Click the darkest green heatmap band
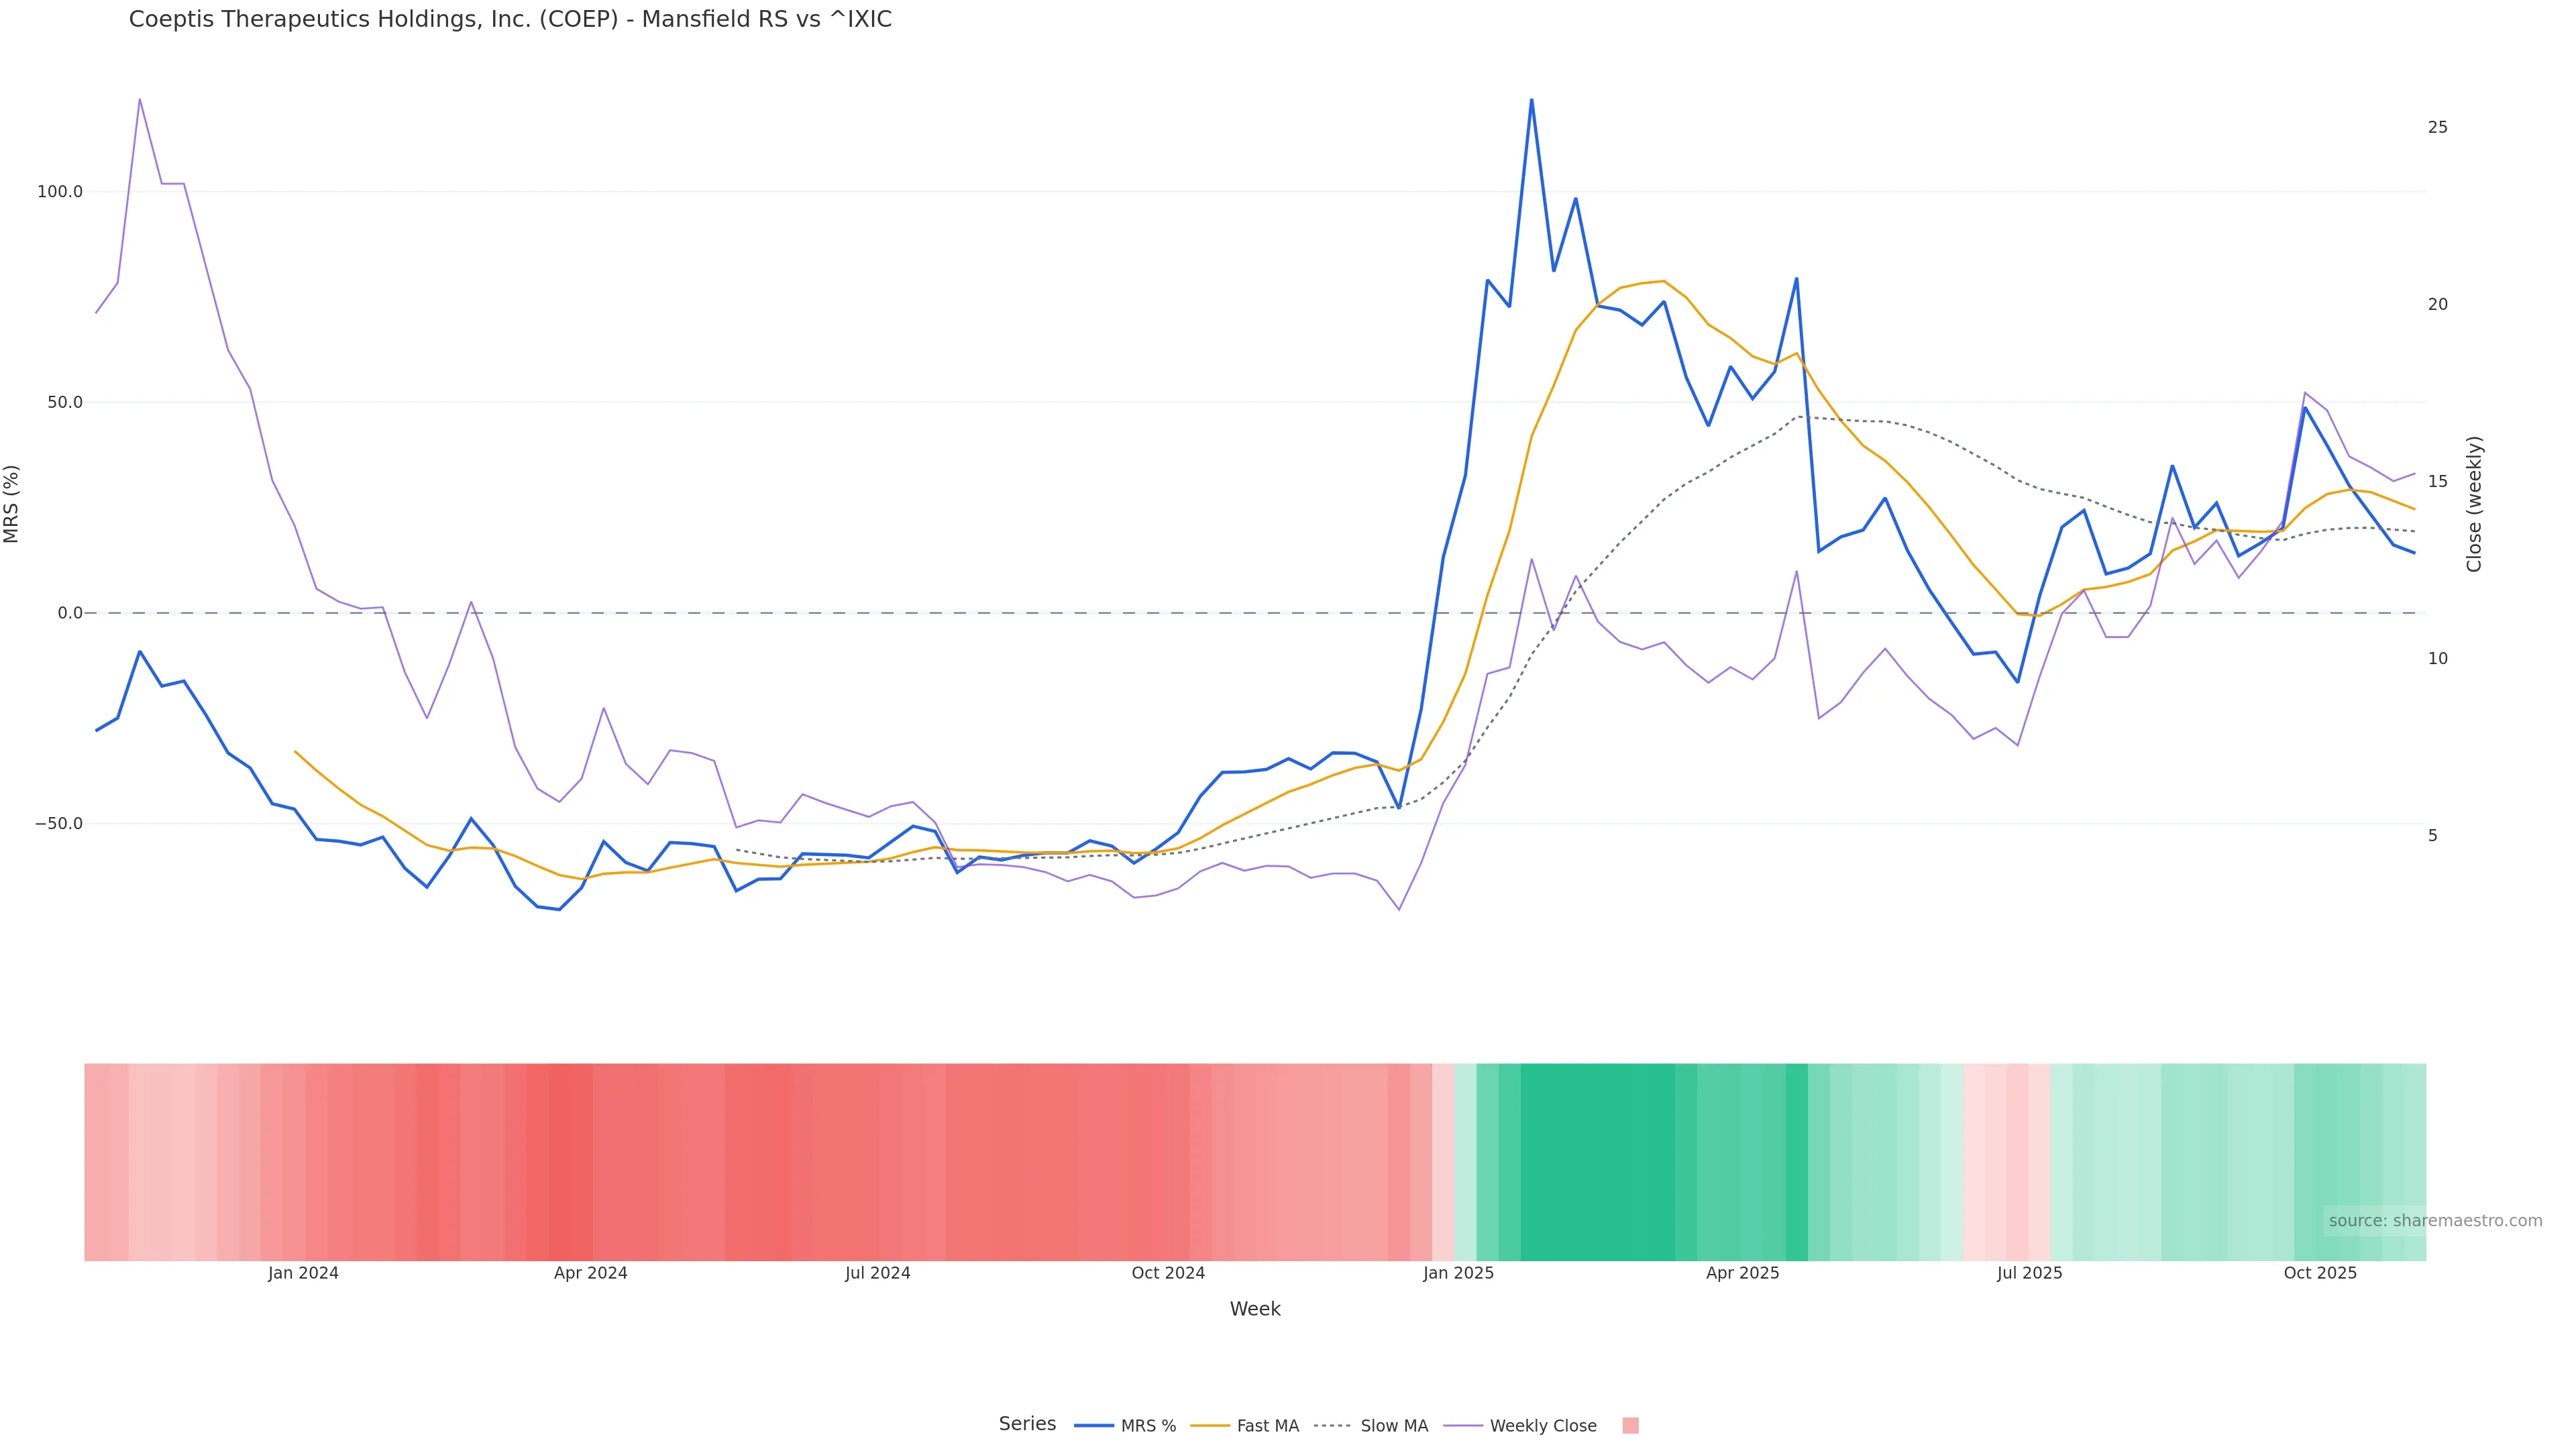The image size is (2576, 1449). point(1597,1162)
